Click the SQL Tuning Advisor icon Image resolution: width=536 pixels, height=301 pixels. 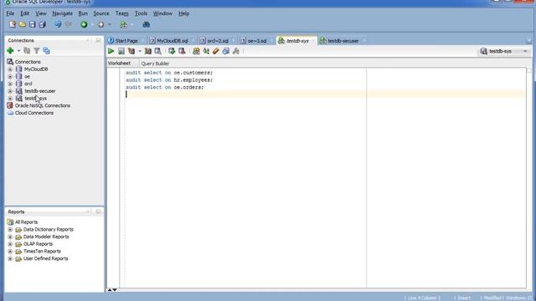click(x=157, y=51)
